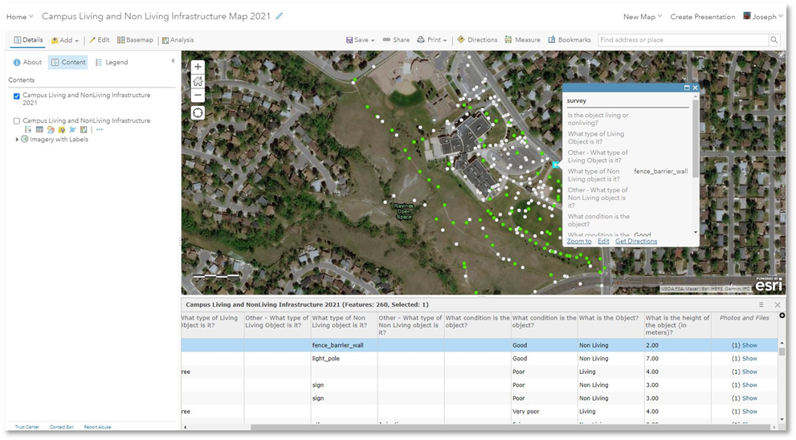Open Bookmarks
Viewport: 796px width, 440px height.
click(x=569, y=39)
